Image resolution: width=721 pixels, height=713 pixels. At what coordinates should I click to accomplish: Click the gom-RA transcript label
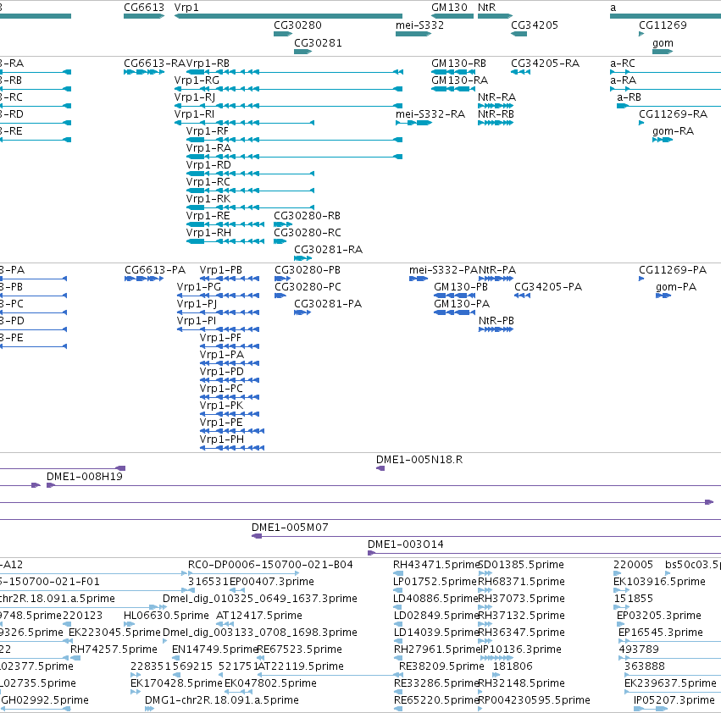click(673, 131)
